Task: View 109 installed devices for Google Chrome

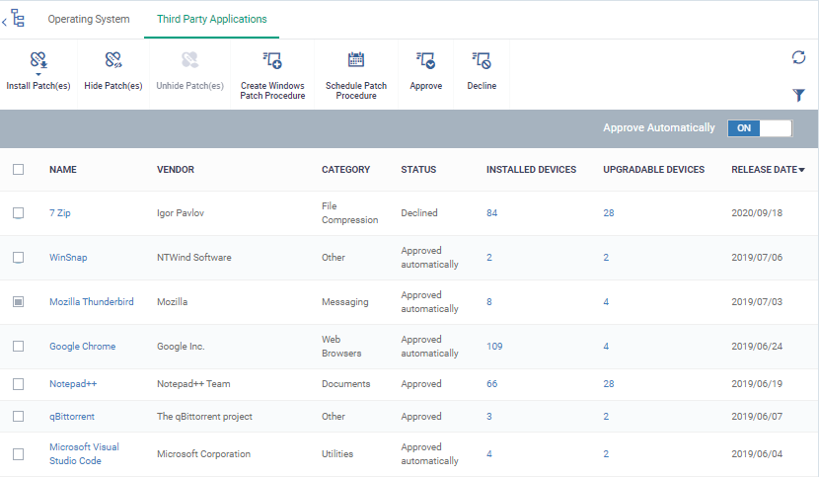Action: pos(494,347)
